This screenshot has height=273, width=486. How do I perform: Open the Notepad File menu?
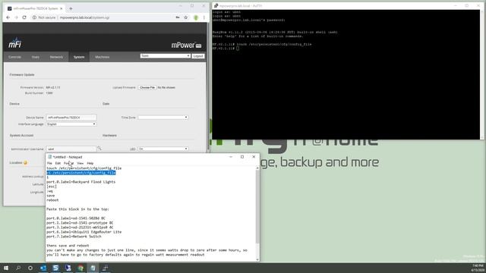pos(49,163)
